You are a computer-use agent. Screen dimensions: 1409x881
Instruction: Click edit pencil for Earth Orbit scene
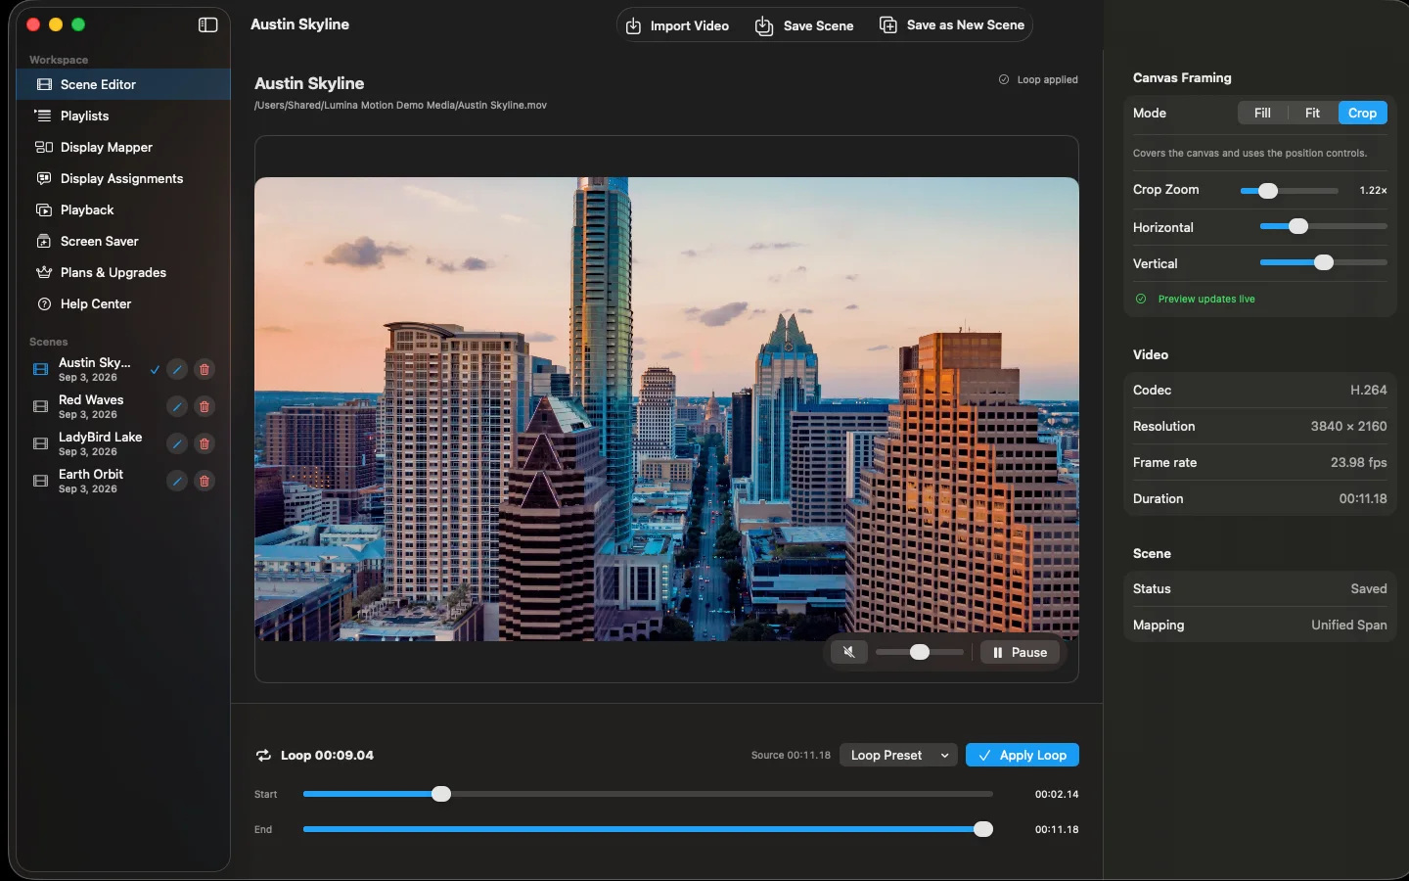[176, 481]
